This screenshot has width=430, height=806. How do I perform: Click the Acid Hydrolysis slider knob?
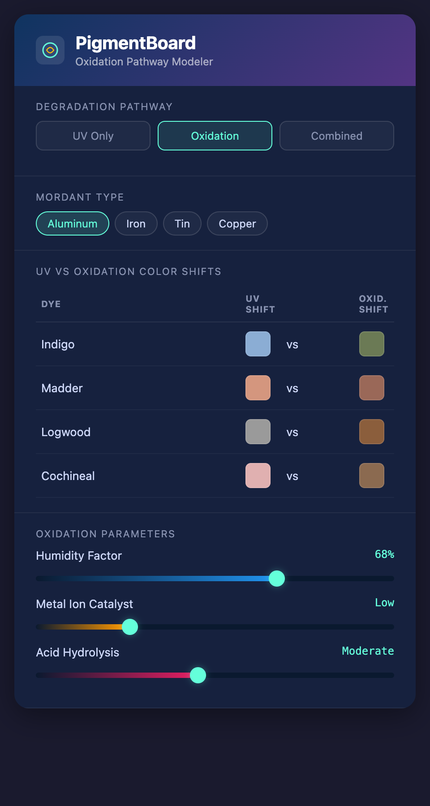198,675
